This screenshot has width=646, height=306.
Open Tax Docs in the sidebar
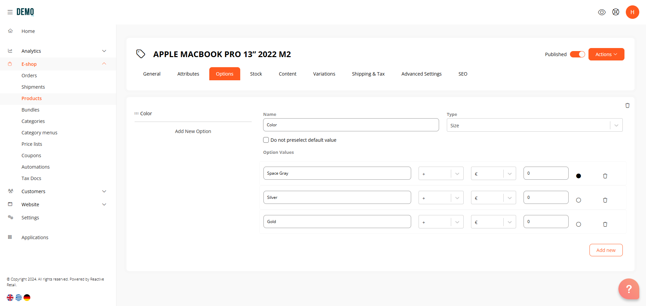(x=31, y=178)
